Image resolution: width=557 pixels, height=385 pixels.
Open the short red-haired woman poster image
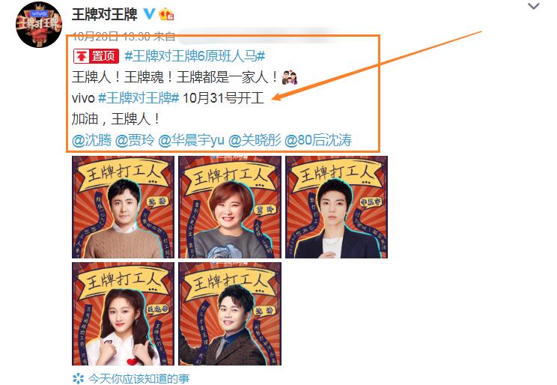click(x=230, y=207)
